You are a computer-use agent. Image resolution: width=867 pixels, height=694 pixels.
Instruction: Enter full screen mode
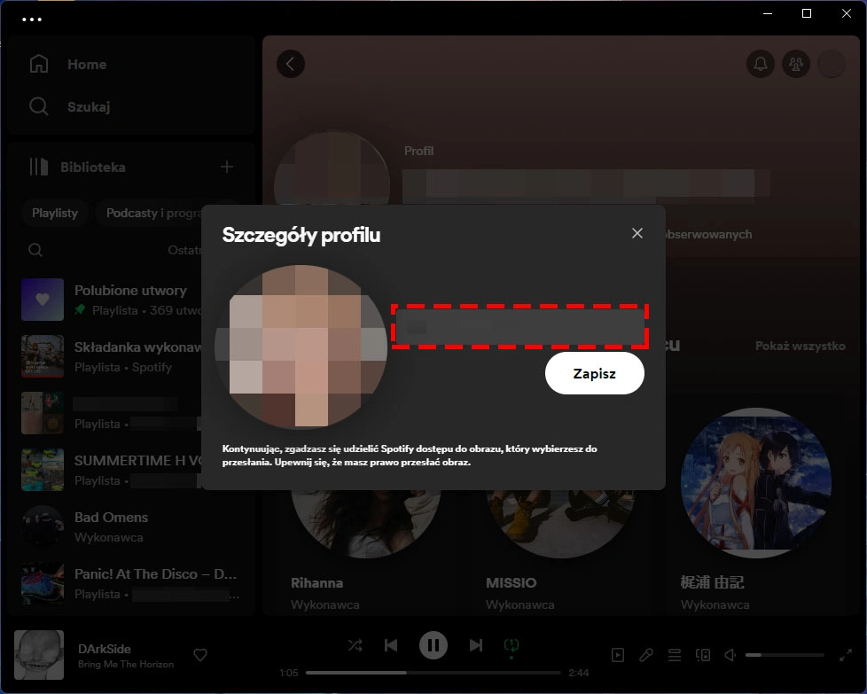[x=846, y=655]
